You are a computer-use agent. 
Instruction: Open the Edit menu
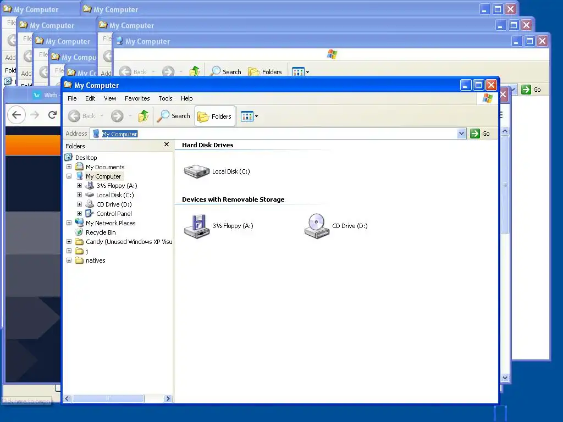tap(90, 98)
